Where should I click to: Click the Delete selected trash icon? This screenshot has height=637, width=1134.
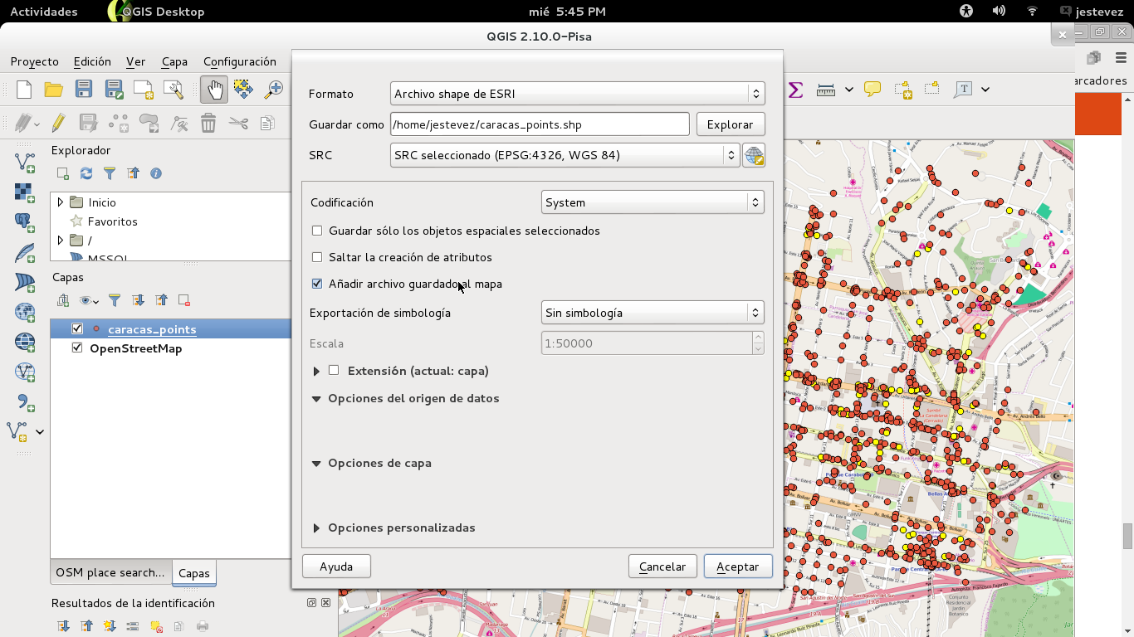pos(208,124)
